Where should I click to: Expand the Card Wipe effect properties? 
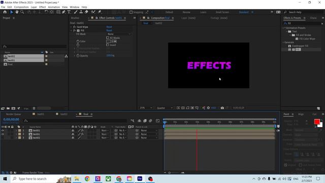pyautogui.click(x=71, y=27)
